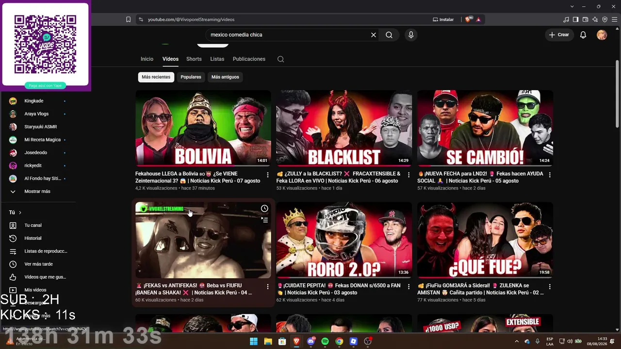Open the Josedeodo subscription
The width and height of the screenshot is (621, 349).
tap(36, 153)
